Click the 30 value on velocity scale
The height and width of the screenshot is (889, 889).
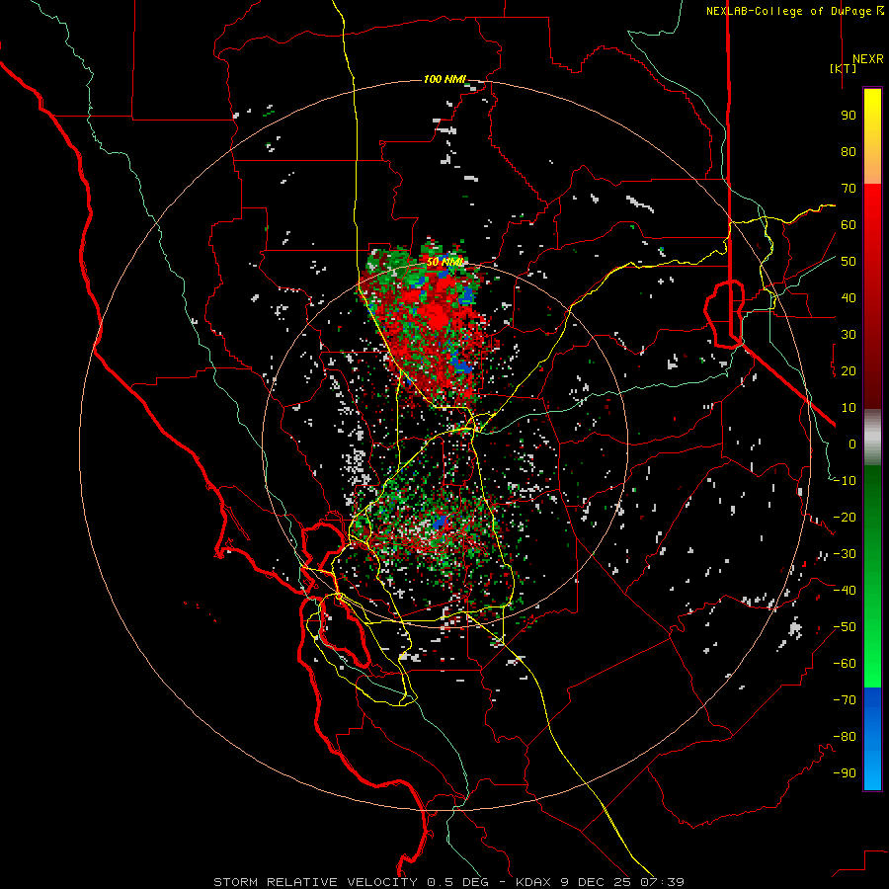[x=849, y=335]
